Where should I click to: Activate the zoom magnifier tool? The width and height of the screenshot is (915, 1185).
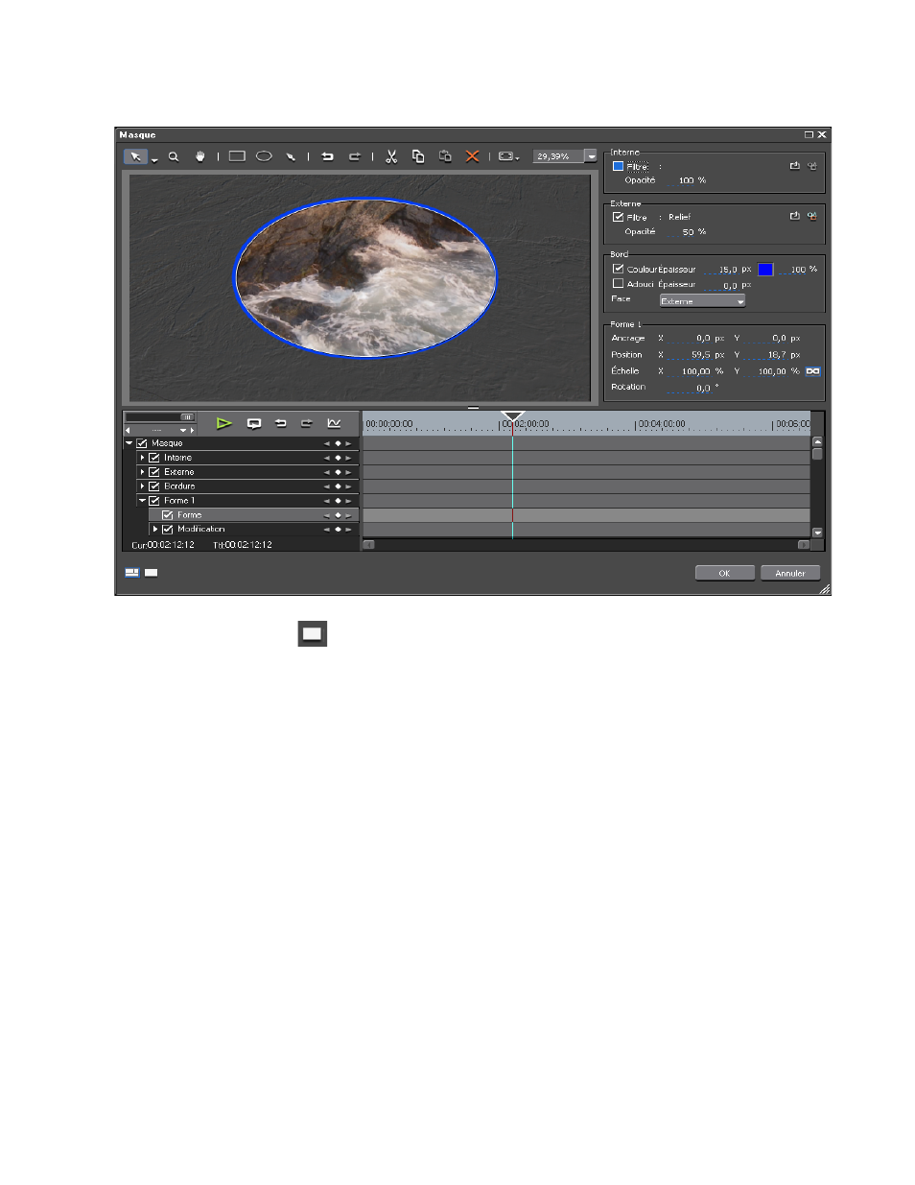click(x=174, y=156)
